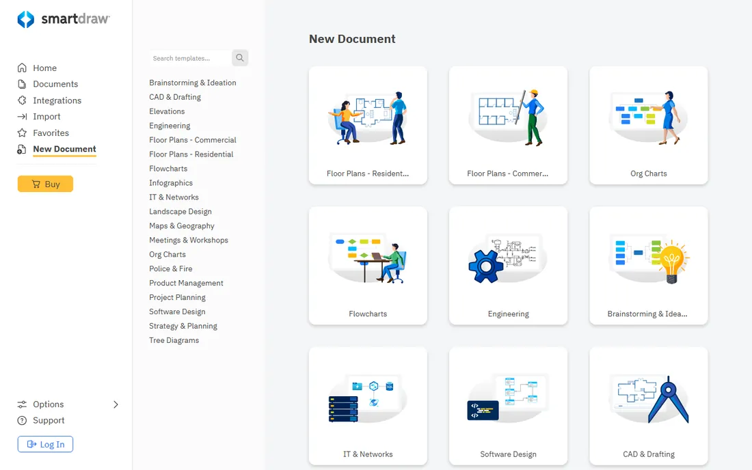Click the New Document file icon
Viewport: 752px width, 470px height.
pos(22,150)
